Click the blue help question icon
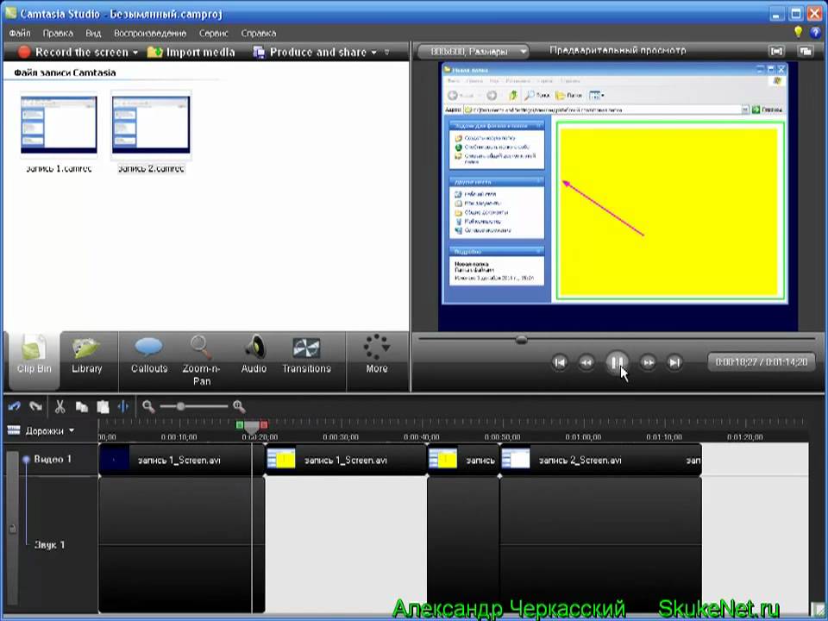The image size is (828, 621). (815, 33)
